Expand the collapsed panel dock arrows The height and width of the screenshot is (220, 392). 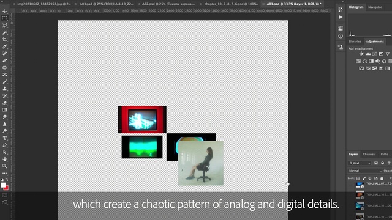[343, 1]
